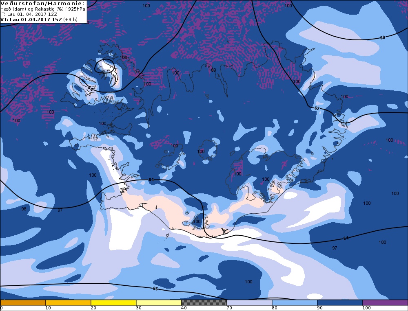Image resolution: width=408 pixels, height=311 pixels.
Task: Click the dark orange 0–10 legend swatch
Action: point(23,303)
